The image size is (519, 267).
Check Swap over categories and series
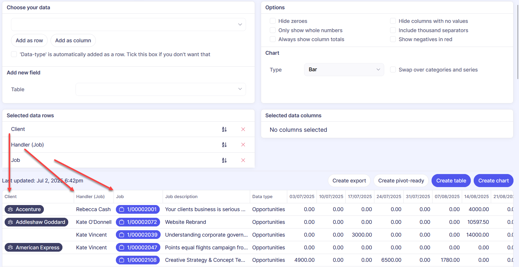click(393, 70)
